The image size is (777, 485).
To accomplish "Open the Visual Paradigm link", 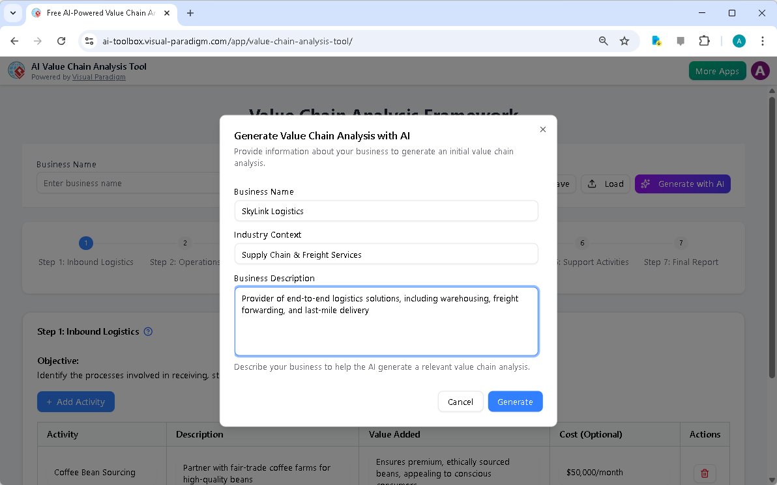I will pyautogui.click(x=98, y=77).
